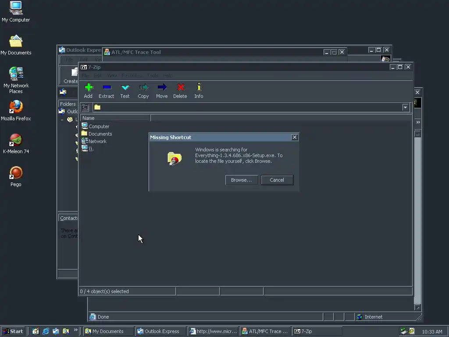Image resolution: width=449 pixels, height=337 pixels.
Task: Sort by the Name column header
Action: [x=115, y=118]
